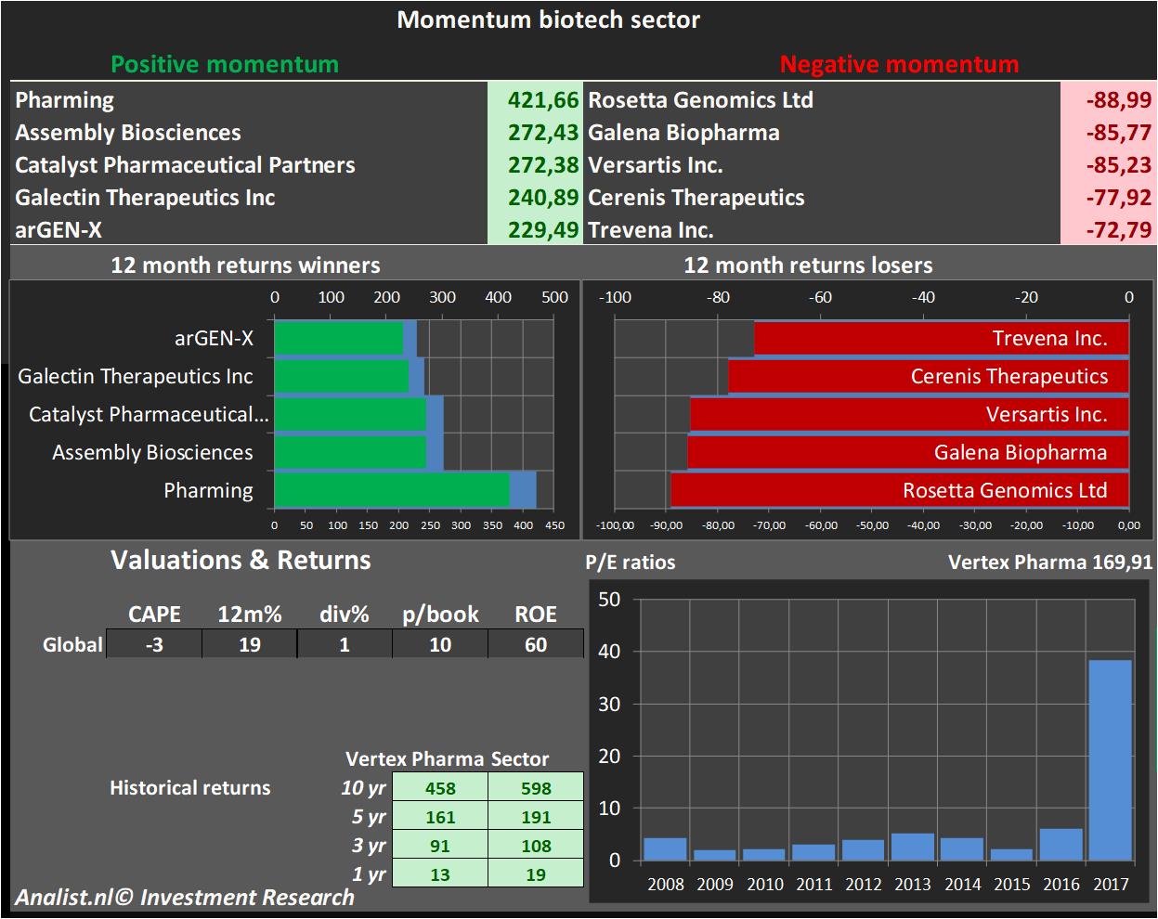Select the p/book cell showing 10
1158x919 pixels.
click(440, 644)
